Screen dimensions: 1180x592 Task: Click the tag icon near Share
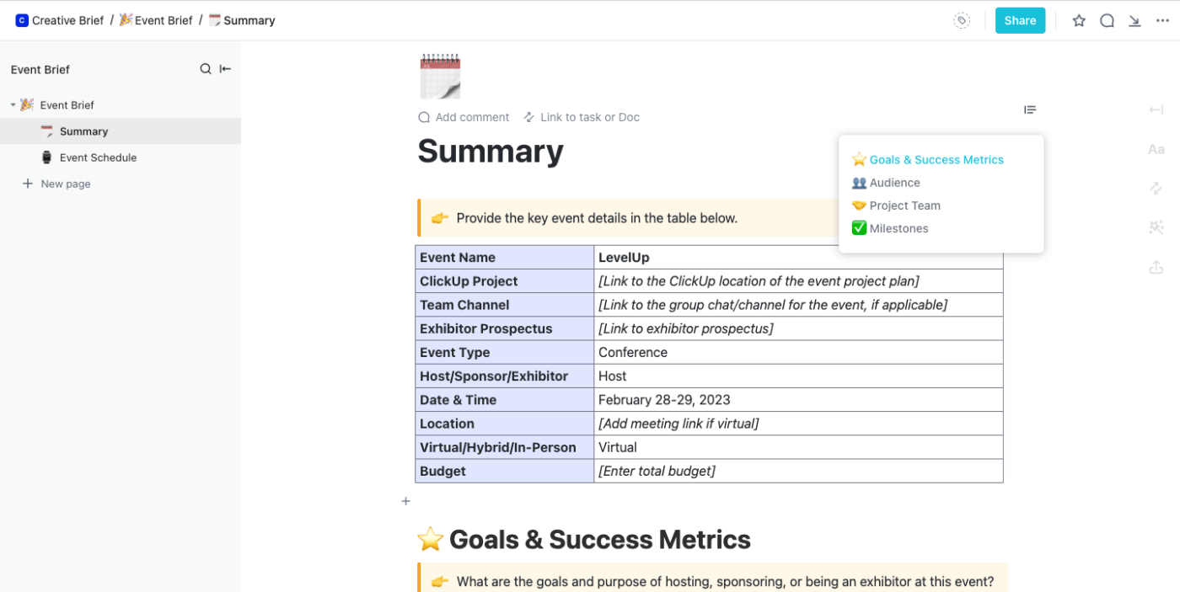pos(962,21)
